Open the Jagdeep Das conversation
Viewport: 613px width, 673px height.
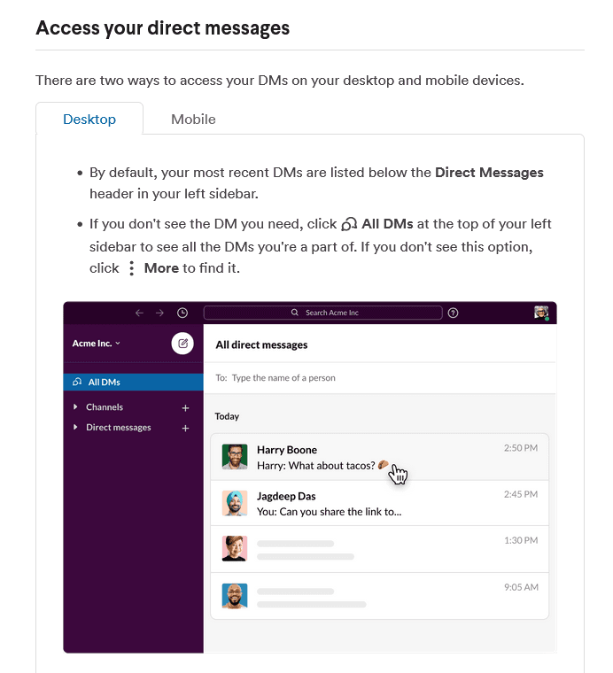(379, 503)
